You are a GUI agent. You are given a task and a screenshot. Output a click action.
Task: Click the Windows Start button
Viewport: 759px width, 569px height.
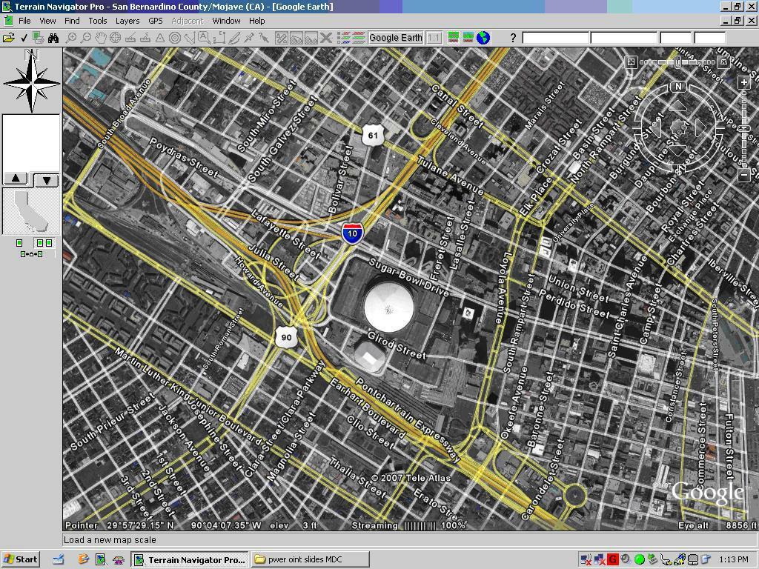click(20, 559)
